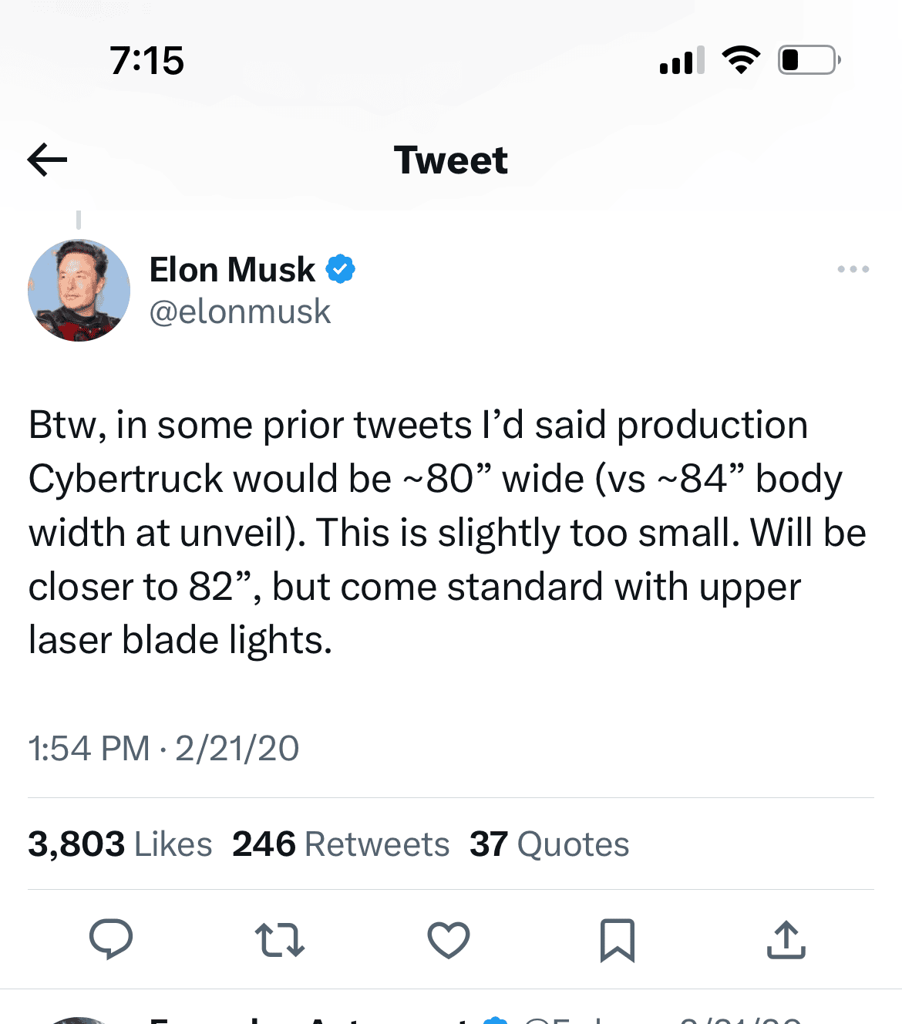The image size is (902, 1024).
Task: Tap the share upload icon
Action: [786, 939]
